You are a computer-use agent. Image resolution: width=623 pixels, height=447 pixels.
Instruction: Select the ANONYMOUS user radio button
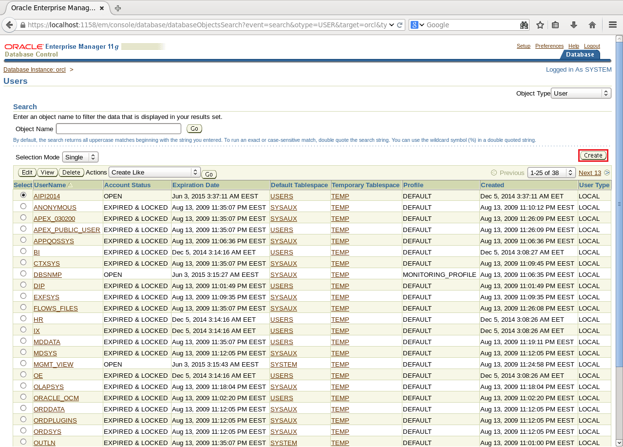point(23,206)
